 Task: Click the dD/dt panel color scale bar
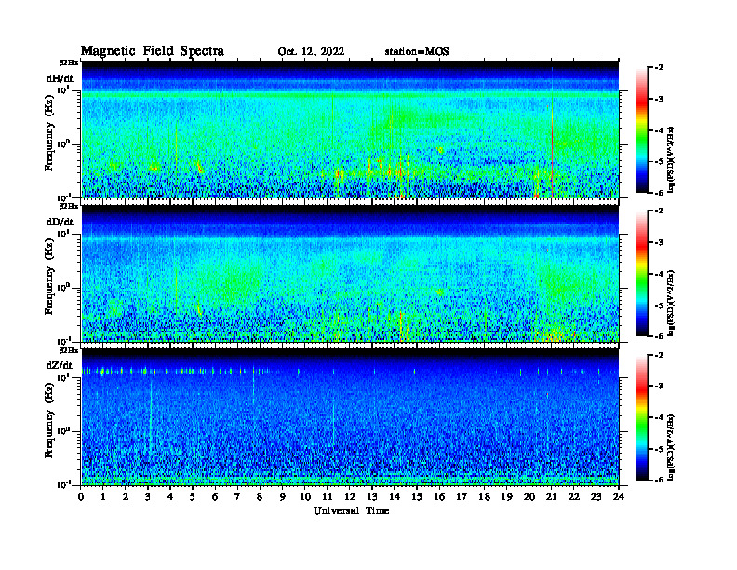tap(642, 274)
